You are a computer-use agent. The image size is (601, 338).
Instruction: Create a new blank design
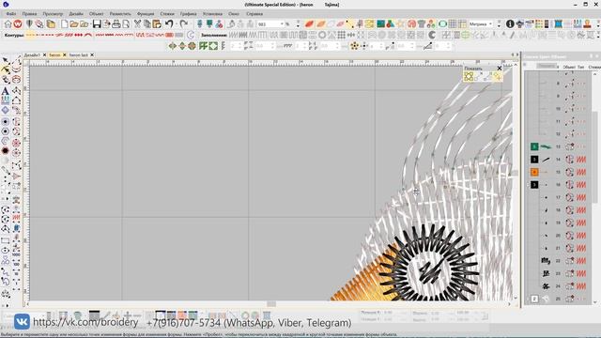pyautogui.click(x=65, y=24)
